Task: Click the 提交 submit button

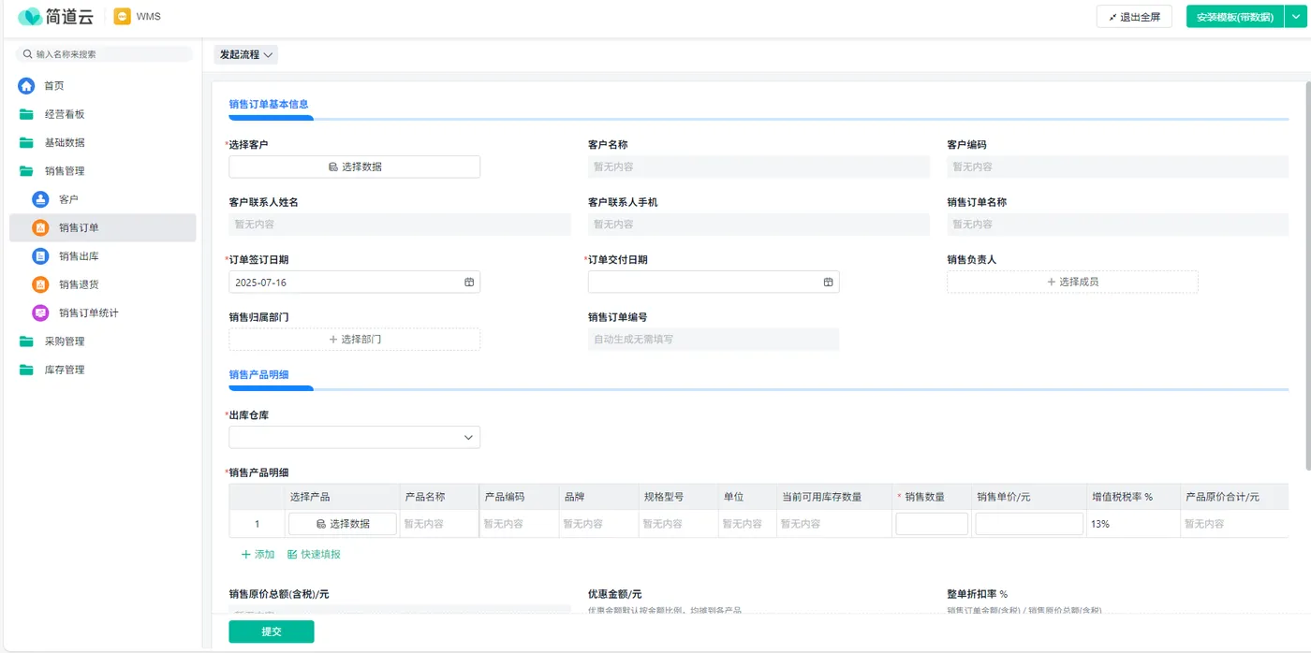Action: pos(272,631)
